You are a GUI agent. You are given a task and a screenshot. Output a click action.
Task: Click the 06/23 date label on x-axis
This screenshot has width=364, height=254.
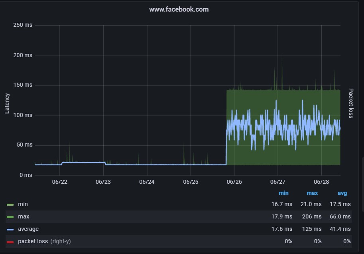coord(103,182)
